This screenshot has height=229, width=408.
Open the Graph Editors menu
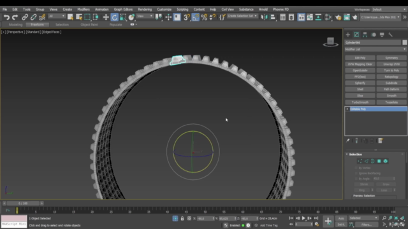(123, 10)
